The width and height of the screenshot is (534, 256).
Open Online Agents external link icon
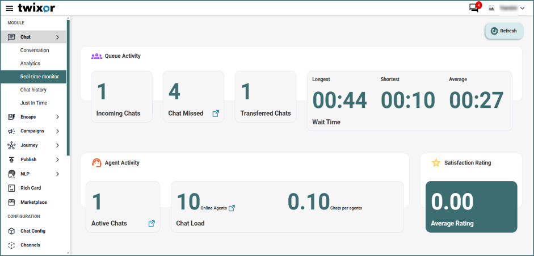coord(232,208)
